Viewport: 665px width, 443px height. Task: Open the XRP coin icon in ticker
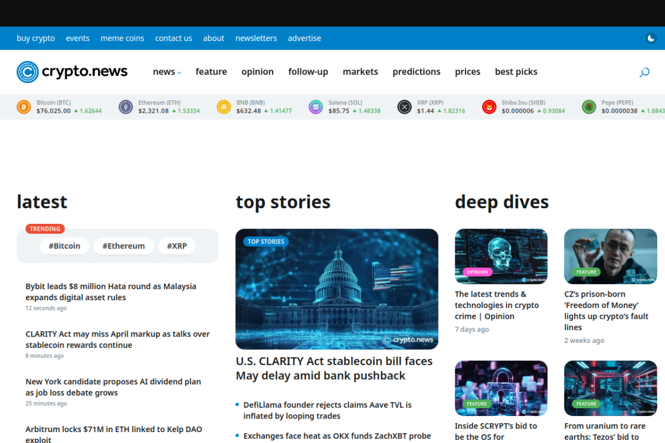coord(405,107)
